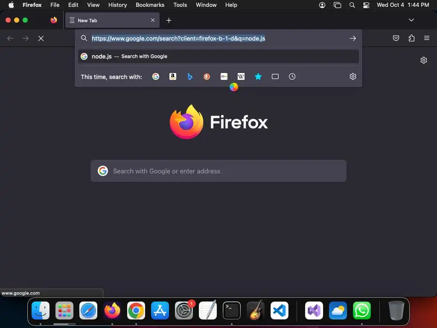
Task: Close the New Tab tab
Action: click(x=153, y=20)
